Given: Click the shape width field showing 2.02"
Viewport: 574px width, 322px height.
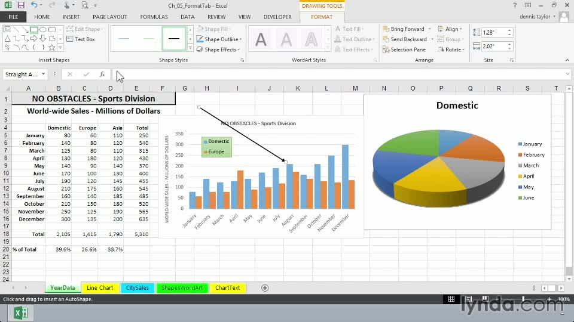Looking at the screenshot, I should pyautogui.click(x=493, y=47).
